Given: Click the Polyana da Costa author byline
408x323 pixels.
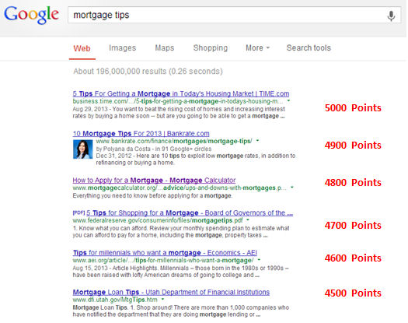Looking at the screenshot, I should [x=154, y=149].
